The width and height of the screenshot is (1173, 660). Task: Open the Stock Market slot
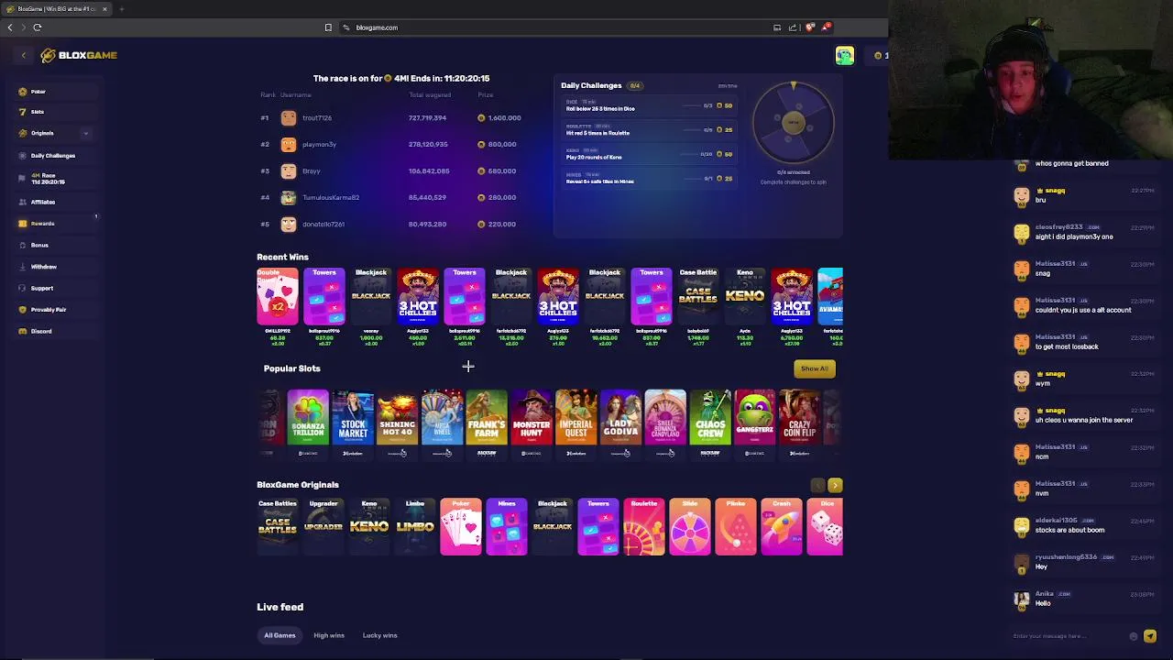point(353,423)
